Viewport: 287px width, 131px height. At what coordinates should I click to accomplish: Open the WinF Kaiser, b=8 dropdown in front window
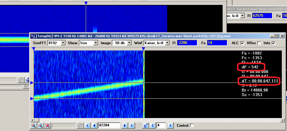(167, 43)
